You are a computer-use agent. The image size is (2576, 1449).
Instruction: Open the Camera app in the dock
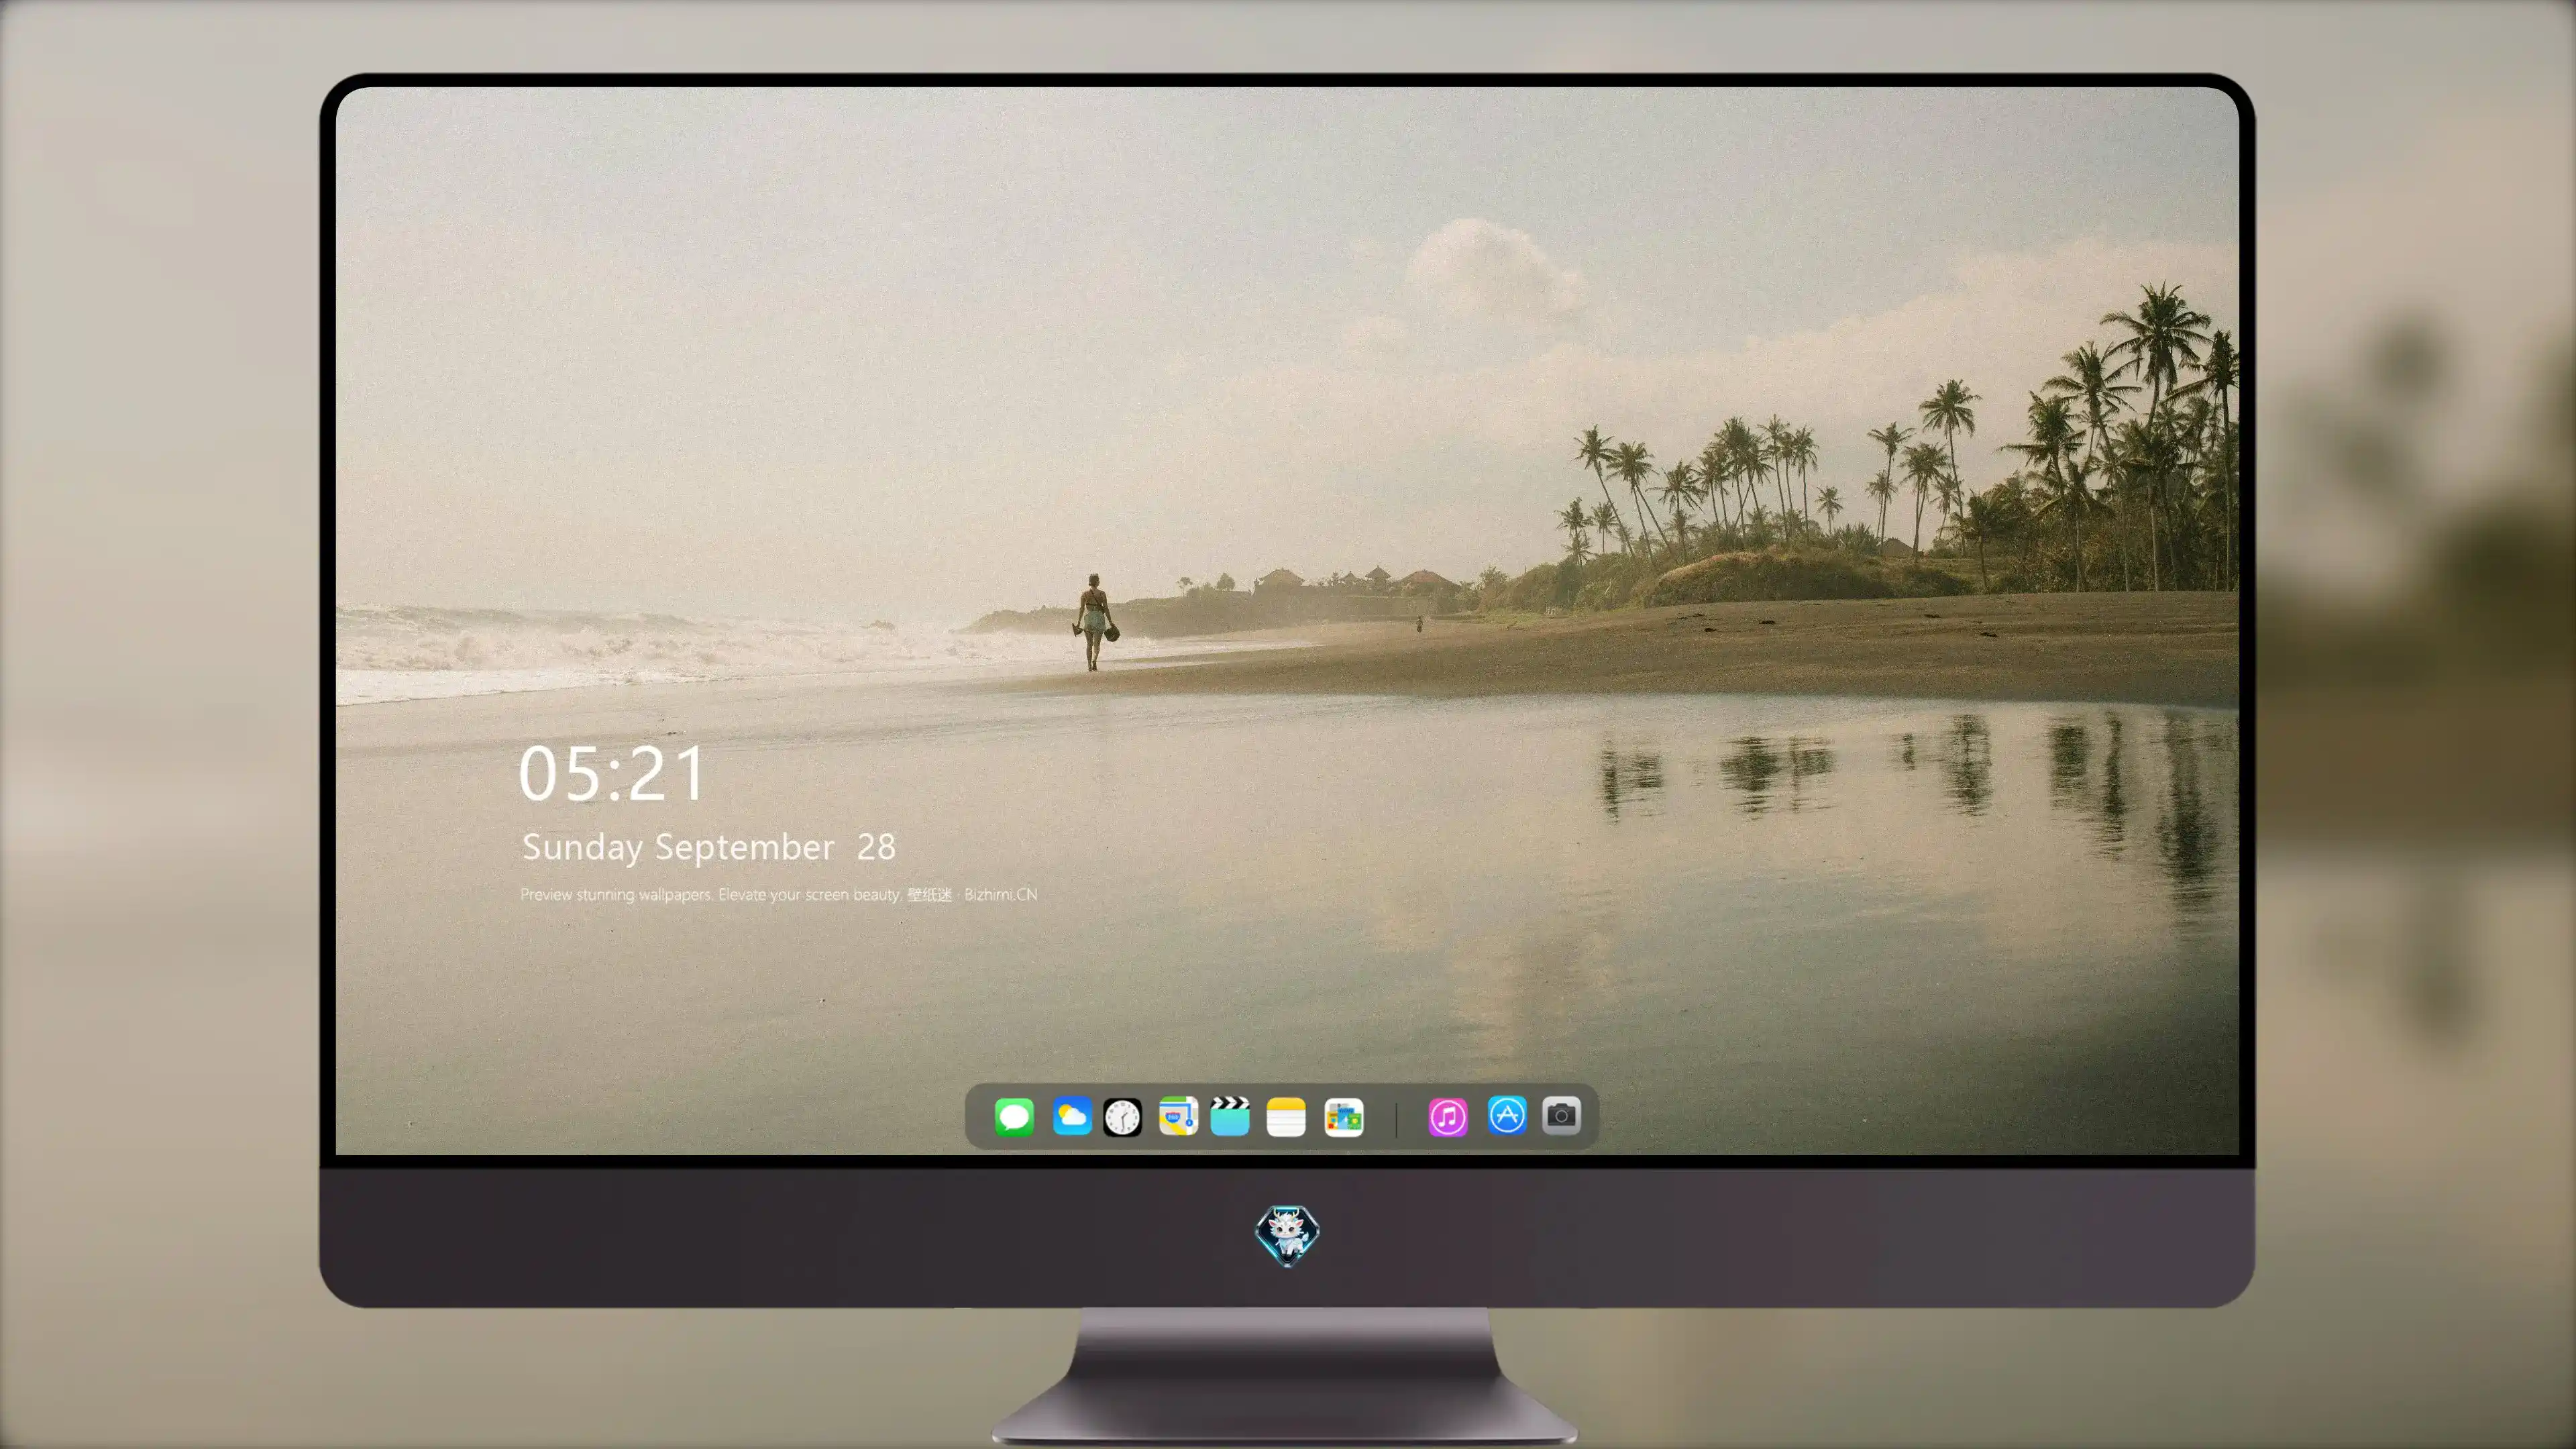1561,1115
